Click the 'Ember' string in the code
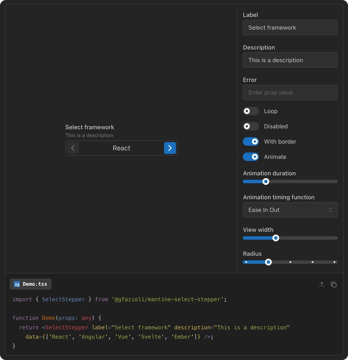 pos(183,337)
